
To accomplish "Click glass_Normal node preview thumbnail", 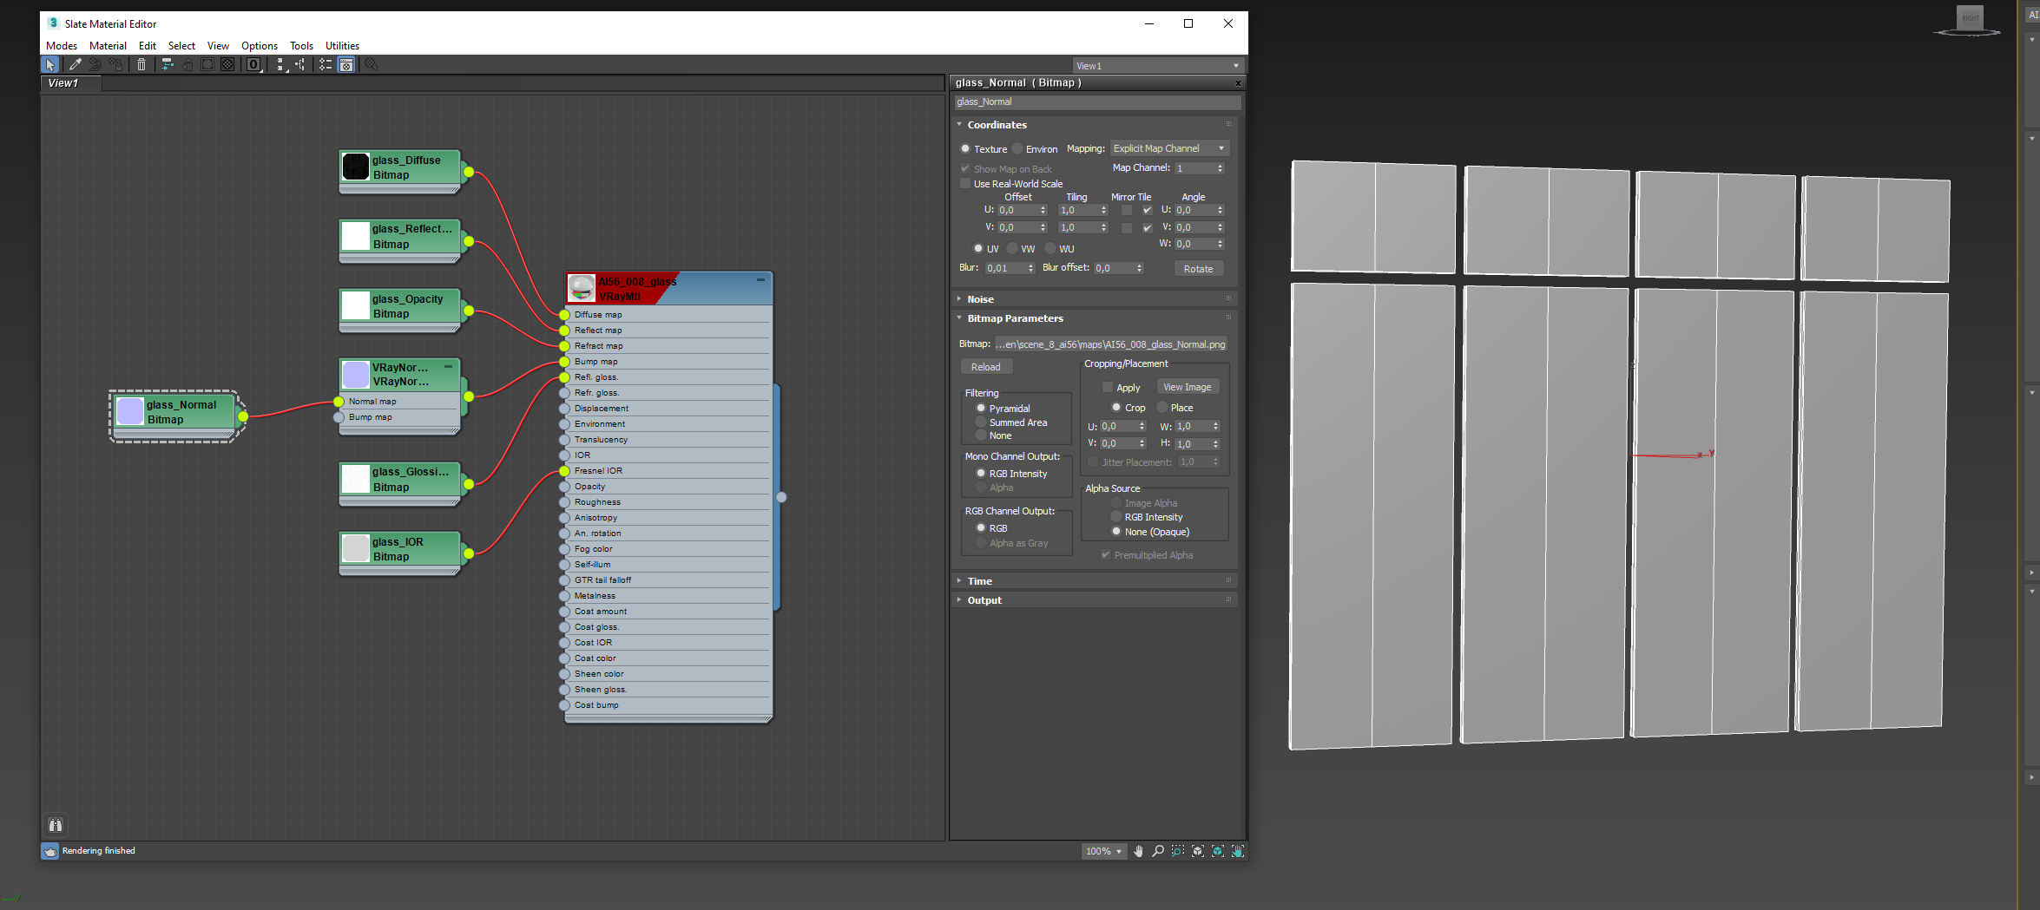I will click(x=130, y=411).
